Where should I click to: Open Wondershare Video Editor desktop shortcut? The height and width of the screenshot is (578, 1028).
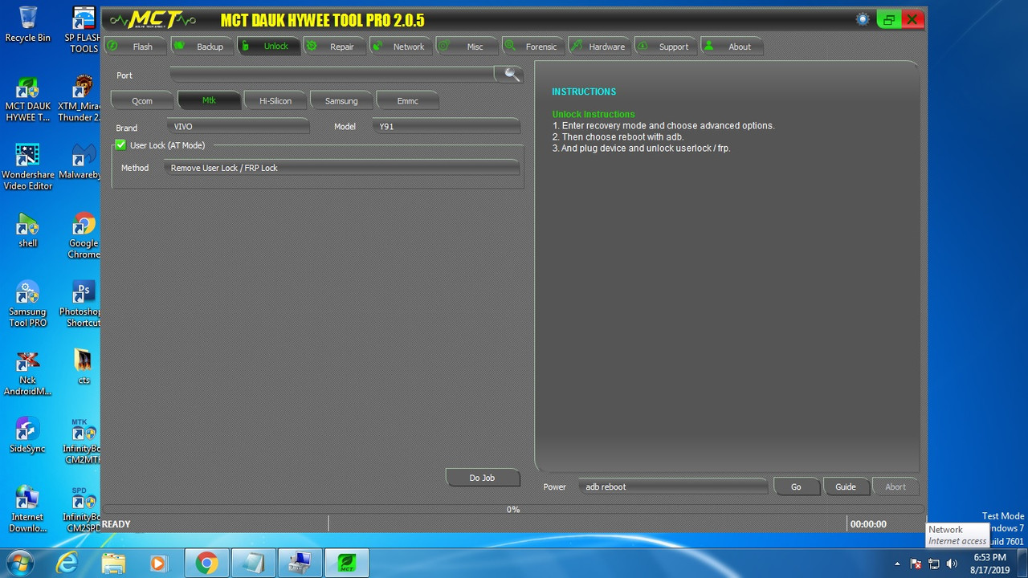pyautogui.click(x=27, y=167)
